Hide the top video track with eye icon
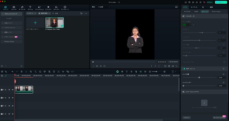229x121 pixels. click(13, 90)
